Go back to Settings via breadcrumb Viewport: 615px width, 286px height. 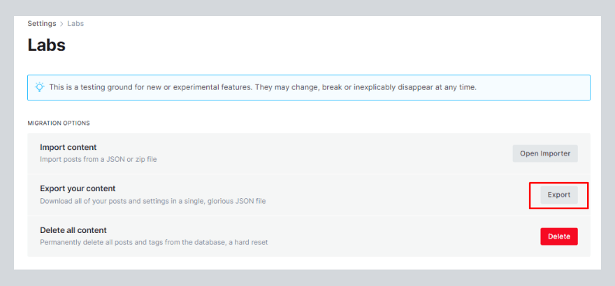[42, 24]
